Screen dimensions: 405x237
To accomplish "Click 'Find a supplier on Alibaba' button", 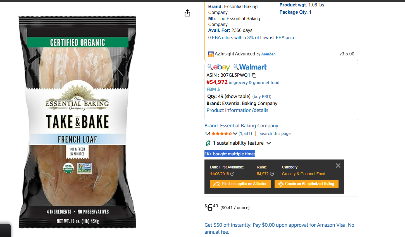I will pos(240,184).
